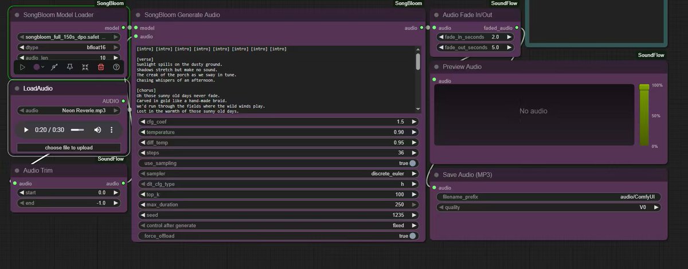Toggle the use_sampling switch
Viewport: 688px width, 269px height.
point(413,163)
